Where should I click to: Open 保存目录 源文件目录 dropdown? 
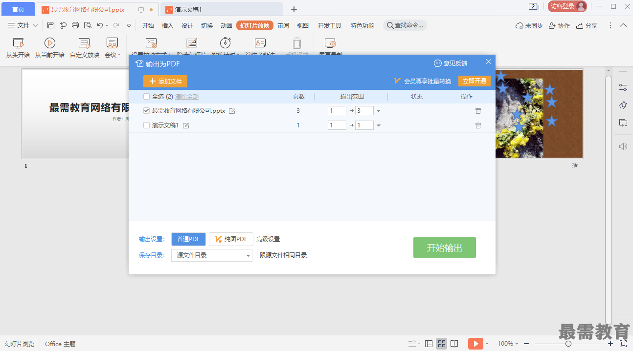(x=212, y=255)
